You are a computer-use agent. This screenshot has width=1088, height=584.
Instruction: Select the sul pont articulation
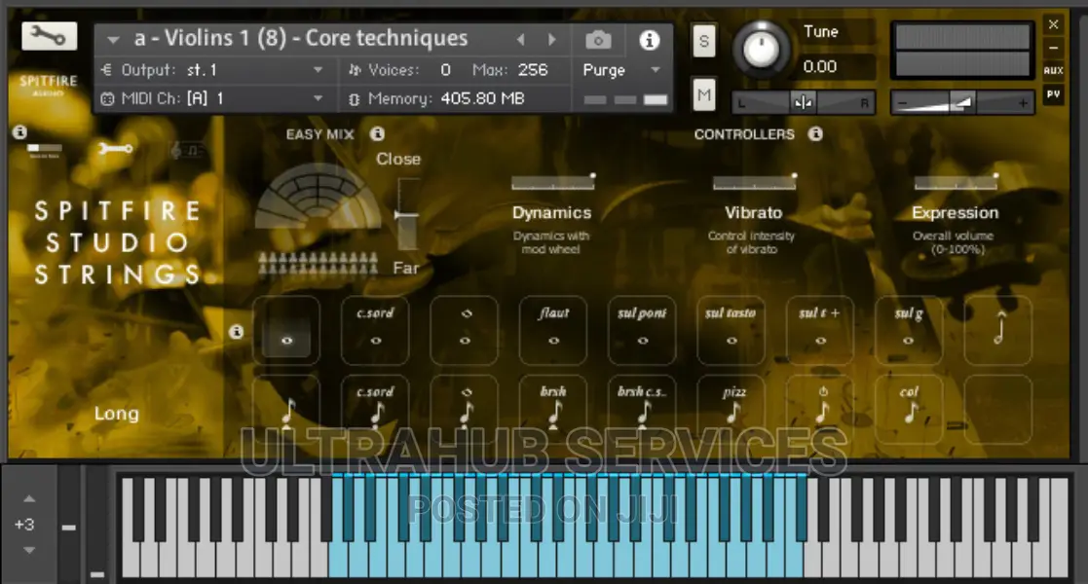[x=642, y=330]
